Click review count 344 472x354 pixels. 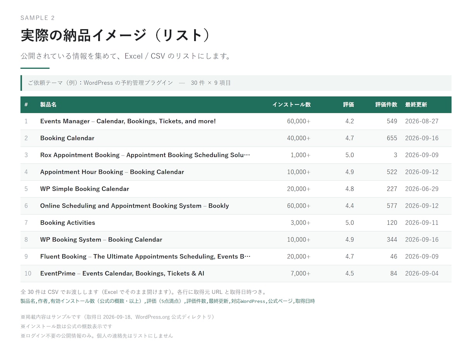click(392, 239)
